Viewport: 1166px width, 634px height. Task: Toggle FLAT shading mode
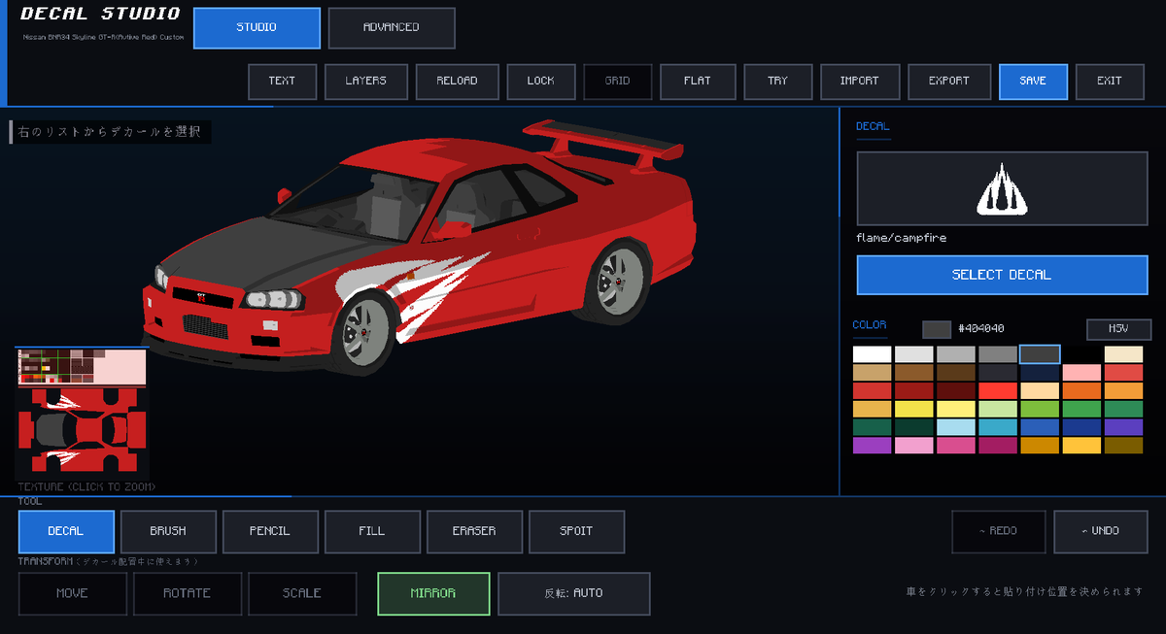698,82
